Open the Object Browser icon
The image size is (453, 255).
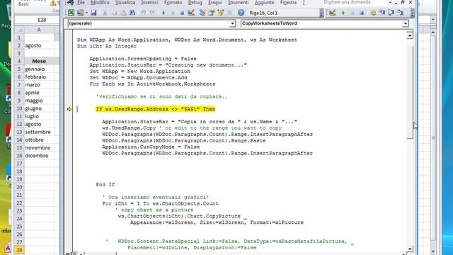point(221,13)
